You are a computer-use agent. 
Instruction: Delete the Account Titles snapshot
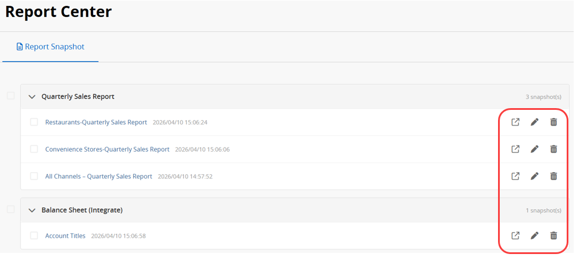[x=553, y=235]
